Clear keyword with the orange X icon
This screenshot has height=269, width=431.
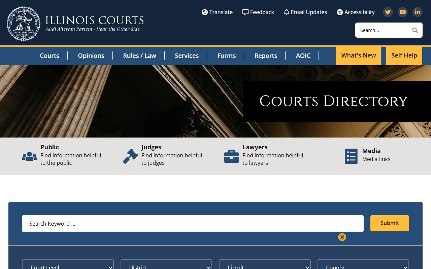click(342, 237)
